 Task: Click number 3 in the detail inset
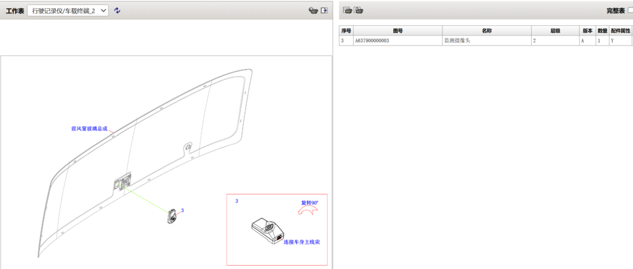click(237, 201)
